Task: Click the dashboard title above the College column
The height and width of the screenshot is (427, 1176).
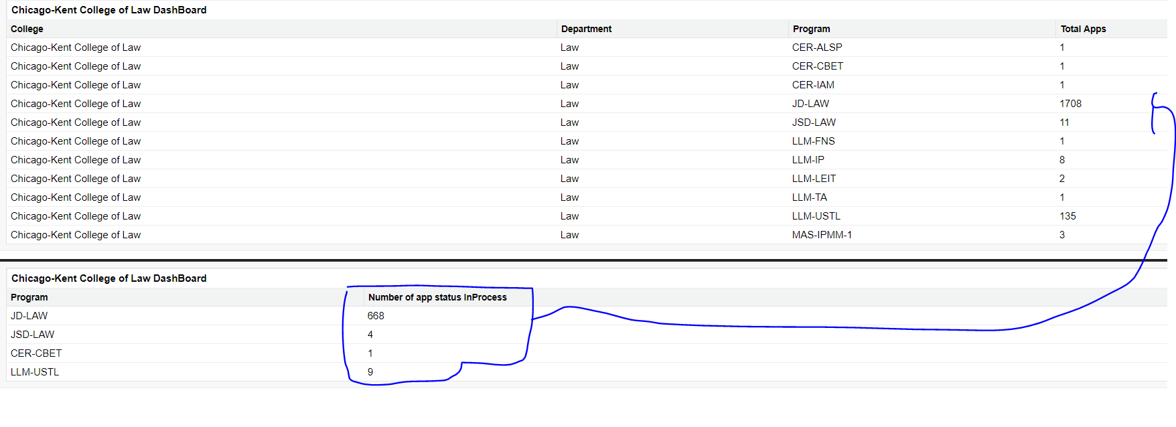Action: click(x=109, y=10)
